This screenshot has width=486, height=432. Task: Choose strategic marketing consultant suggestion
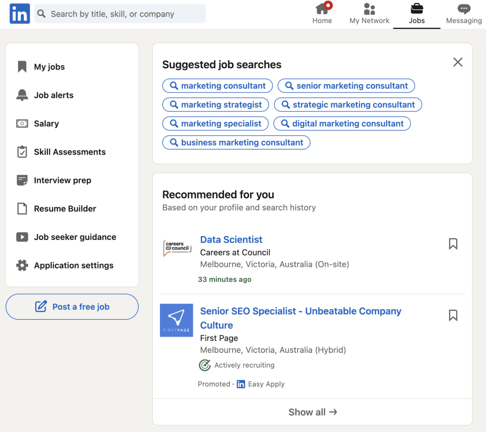pyautogui.click(x=348, y=105)
